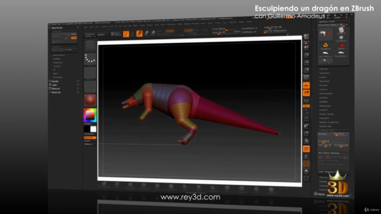Toggle Edit mode in the top shelf
The width and height of the screenshot is (381, 214).
click(126, 34)
